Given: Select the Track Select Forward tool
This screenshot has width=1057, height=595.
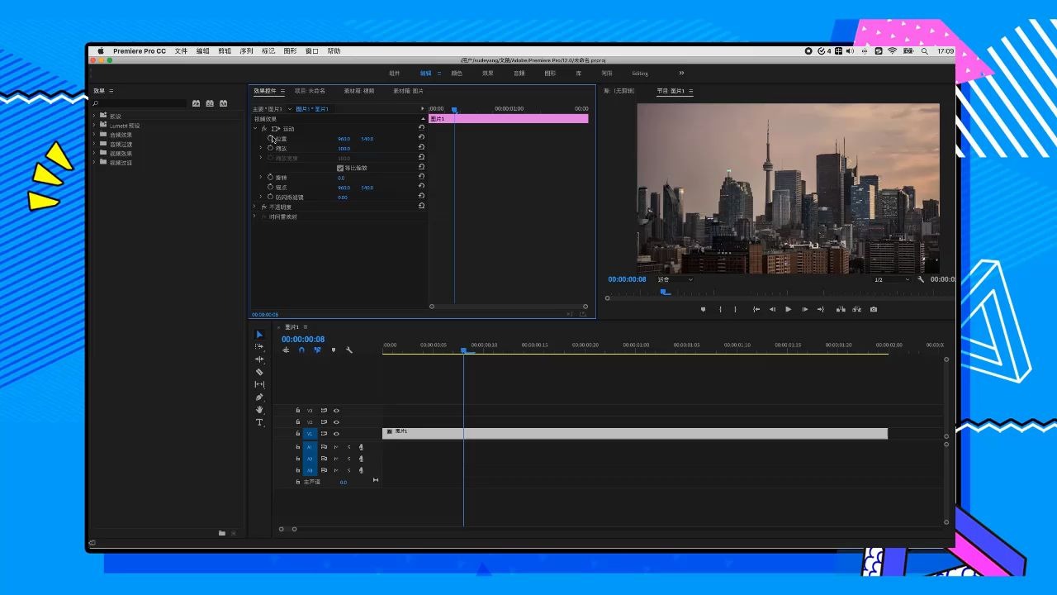Looking at the screenshot, I should pos(259,347).
